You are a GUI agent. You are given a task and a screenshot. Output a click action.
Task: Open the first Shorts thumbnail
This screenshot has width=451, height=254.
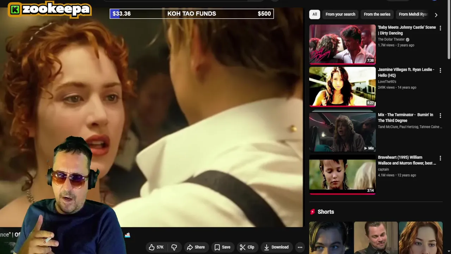tap(331, 238)
